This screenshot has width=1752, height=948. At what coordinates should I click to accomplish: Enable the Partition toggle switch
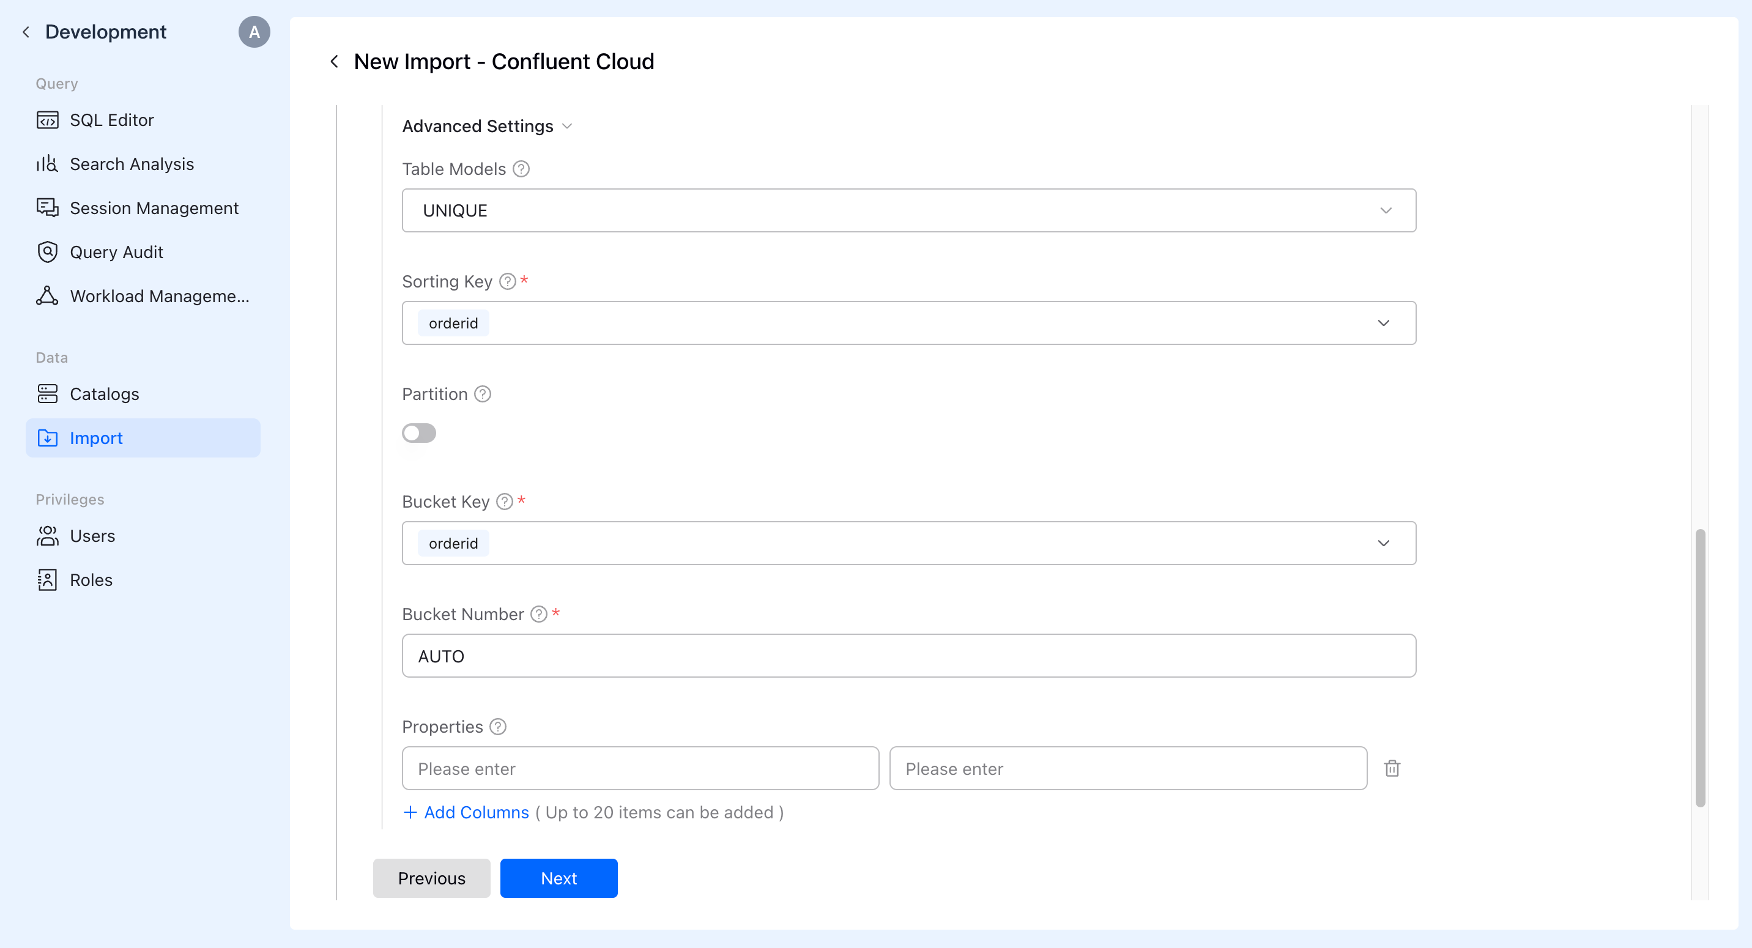point(418,433)
